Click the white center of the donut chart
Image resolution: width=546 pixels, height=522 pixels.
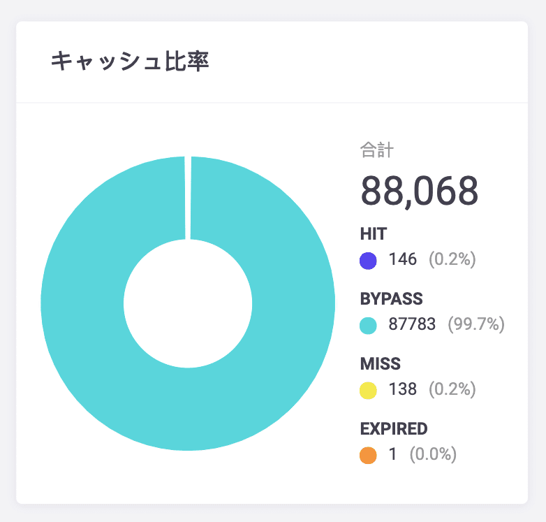(x=188, y=303)
